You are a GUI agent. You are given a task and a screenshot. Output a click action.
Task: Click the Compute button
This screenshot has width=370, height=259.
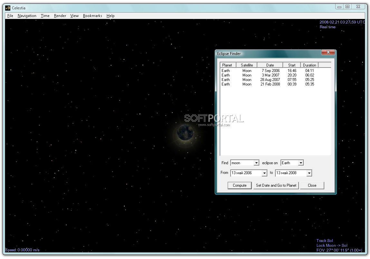tap(240, 185)
